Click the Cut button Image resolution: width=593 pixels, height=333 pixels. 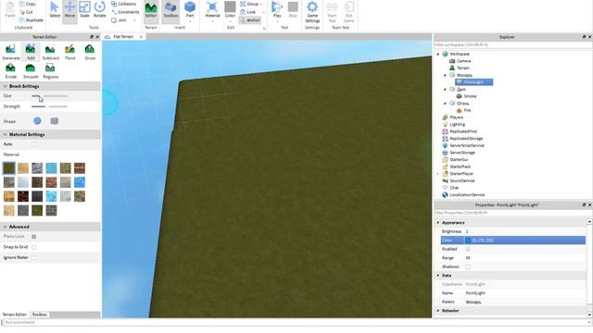[26, 12]
